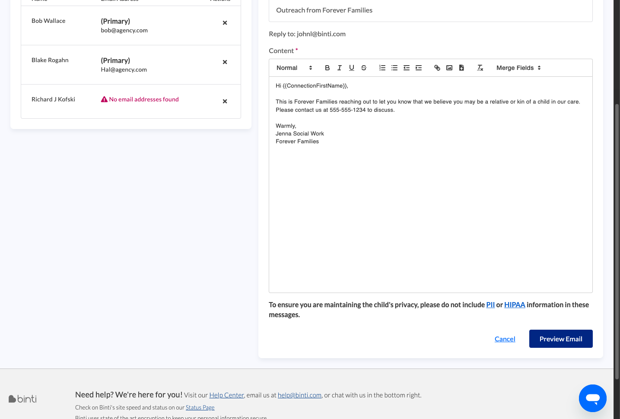The image size is (620, 419).
Task: Open the PII information link
Action: coord(490,305)
